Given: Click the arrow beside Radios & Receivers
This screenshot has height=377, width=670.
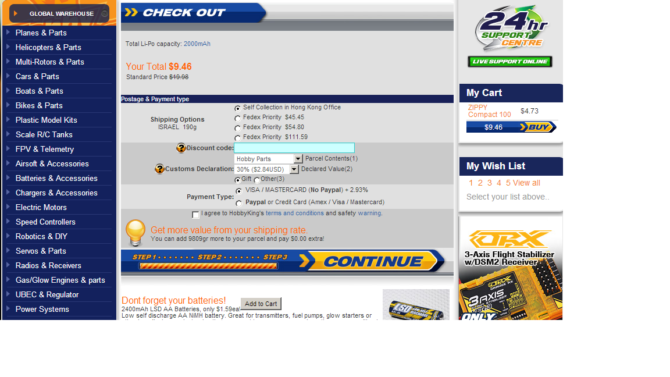Looking at the screenshot, I should click(x=8, y=265).
